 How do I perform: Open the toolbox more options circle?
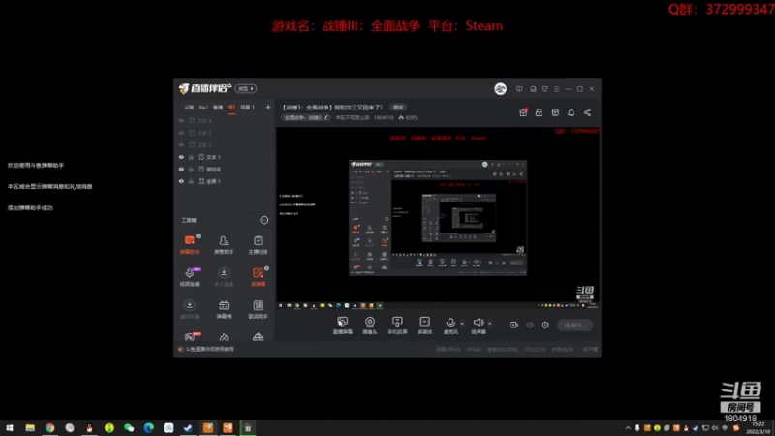[x=264, y=220]
